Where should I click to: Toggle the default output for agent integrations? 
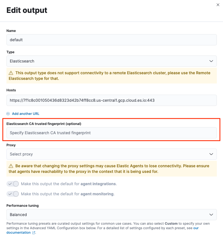click(x=13, y=184)
